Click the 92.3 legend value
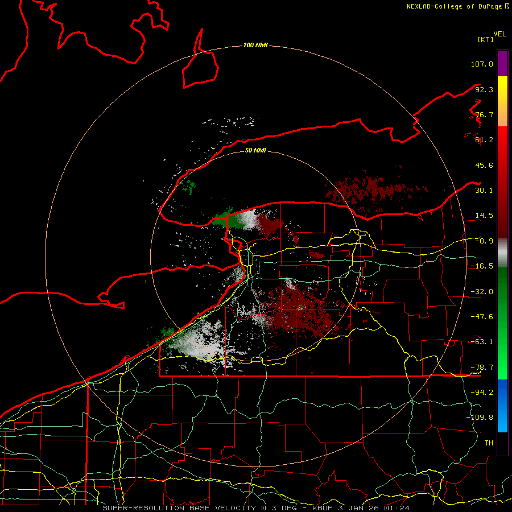 [x=484, y=89]
